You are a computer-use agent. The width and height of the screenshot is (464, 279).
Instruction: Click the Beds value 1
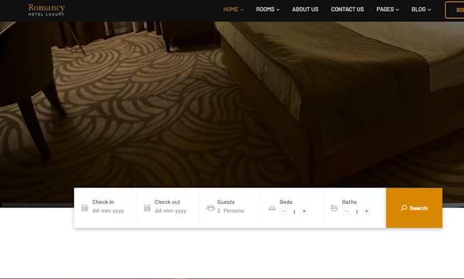pyautogui.click(x=294, y=212)
